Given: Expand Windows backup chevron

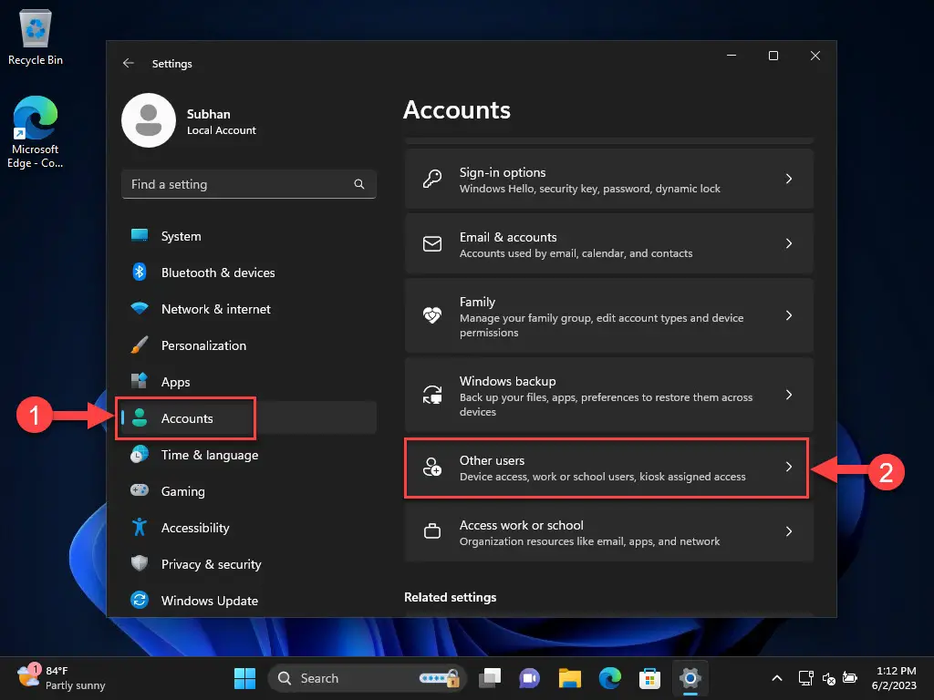Looking at the screenshot, I should tap(789, 395).
